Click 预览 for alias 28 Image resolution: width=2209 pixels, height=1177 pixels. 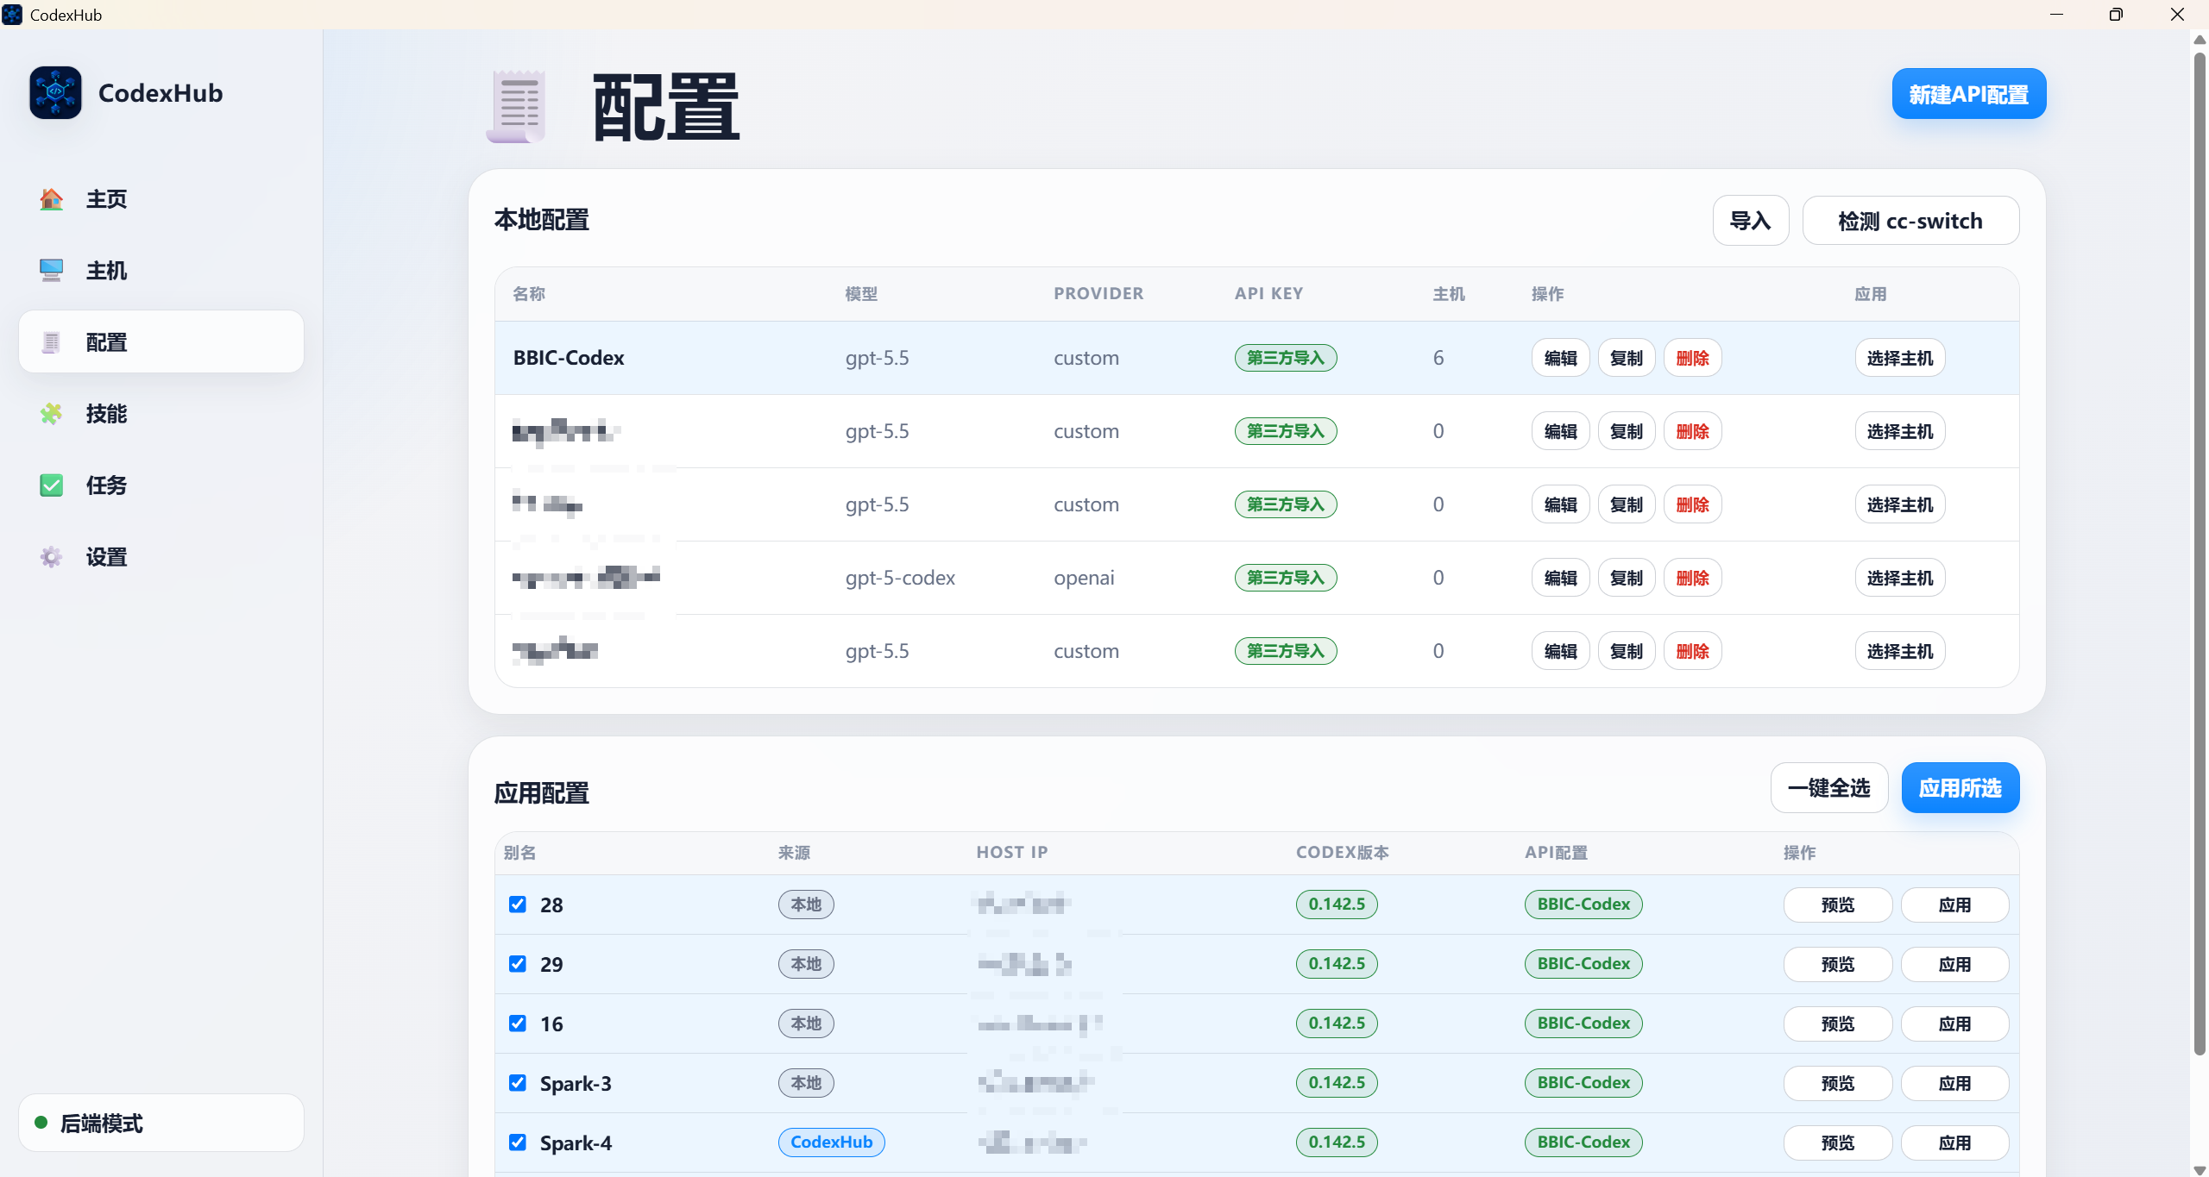[1838, 905]
